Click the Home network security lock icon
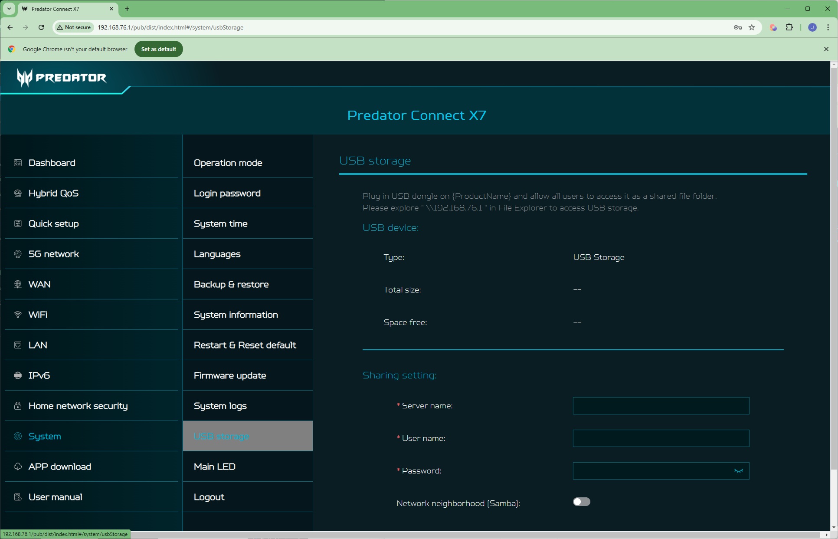The image size is (838, 539). [18, 406]
